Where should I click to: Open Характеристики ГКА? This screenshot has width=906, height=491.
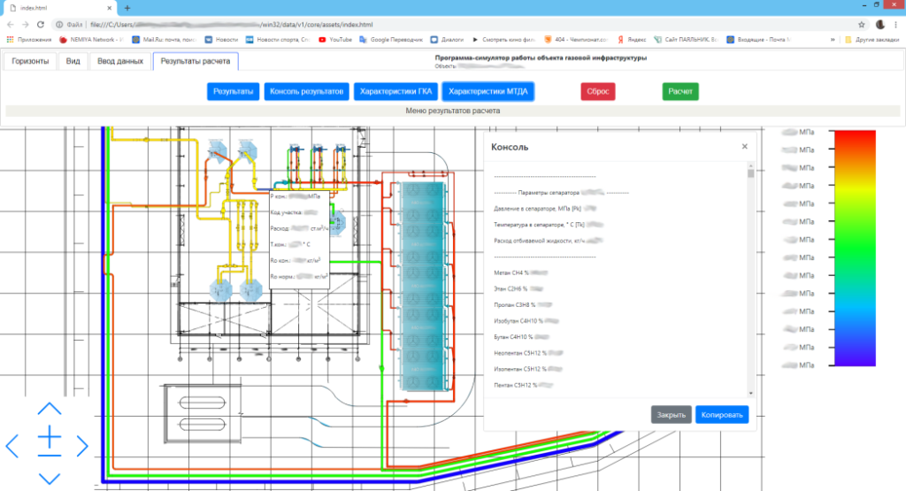[x=395, y=91]
